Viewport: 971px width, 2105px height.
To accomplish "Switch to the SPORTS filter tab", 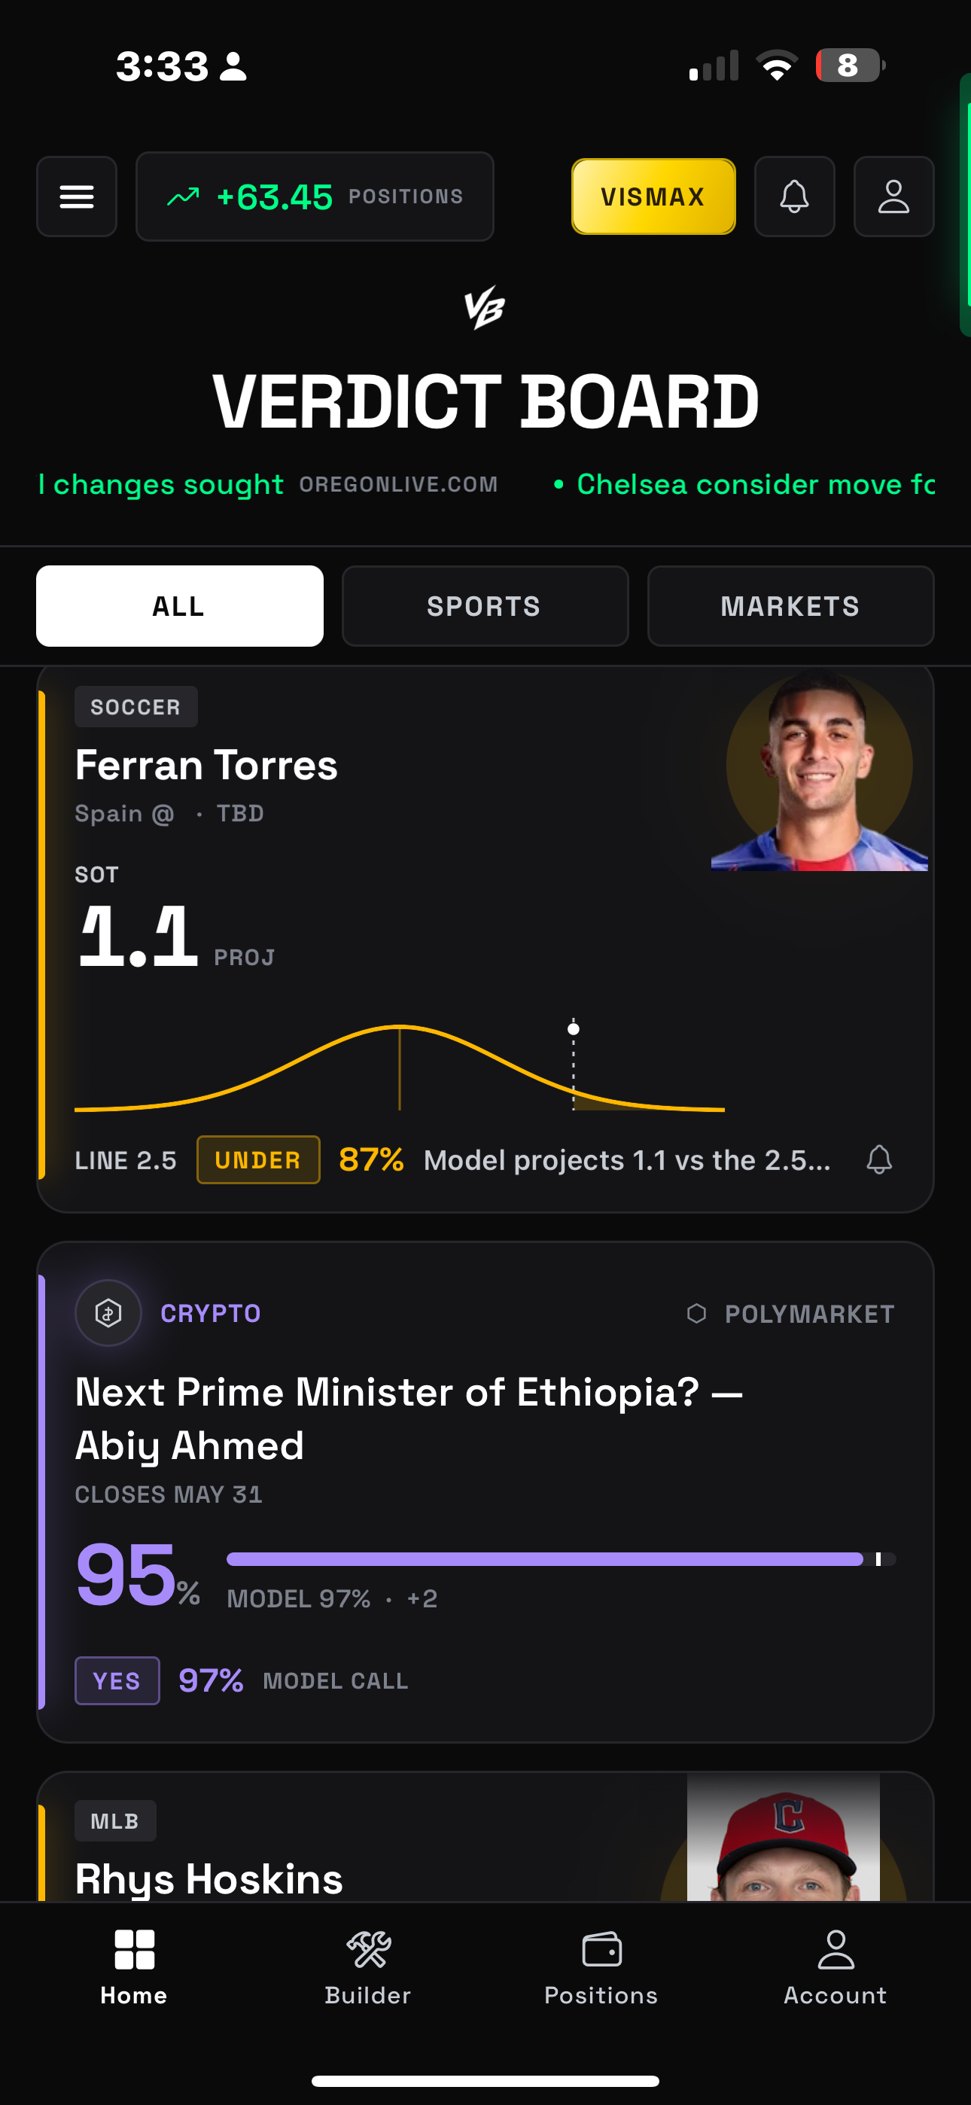I will tap(485, 606).
